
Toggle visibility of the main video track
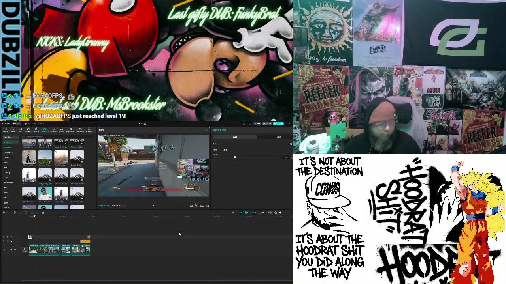coord(11,250)
